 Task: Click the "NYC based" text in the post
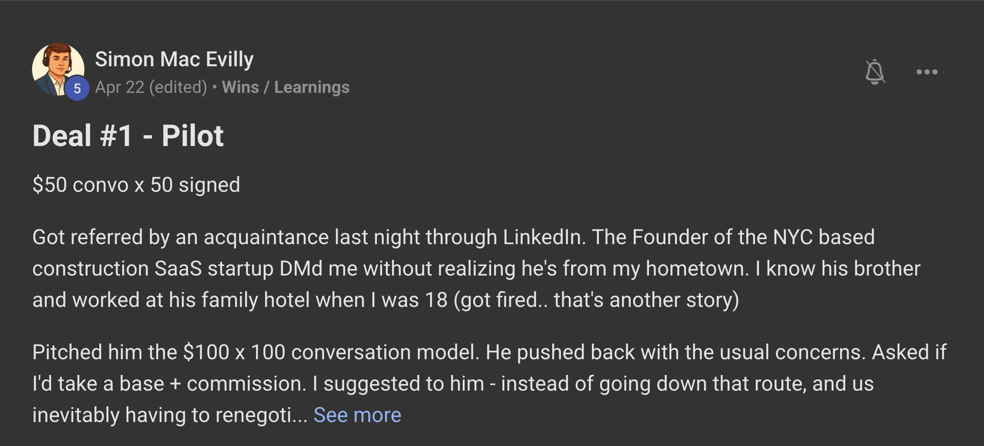pyautogui.click(x=824, y=237)
